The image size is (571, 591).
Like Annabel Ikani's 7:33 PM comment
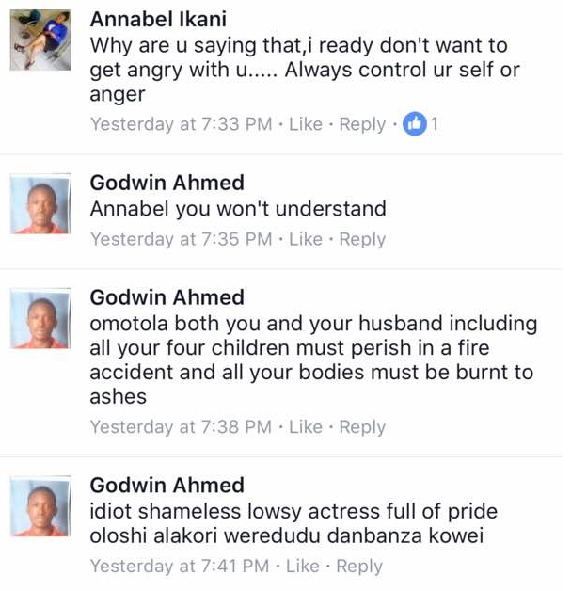(306, 124)
